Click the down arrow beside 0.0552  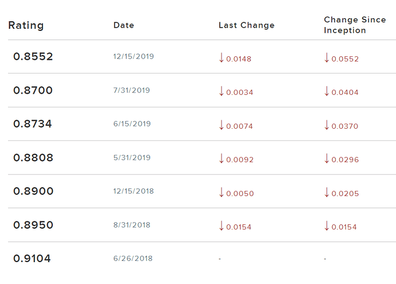click(327, 57)
